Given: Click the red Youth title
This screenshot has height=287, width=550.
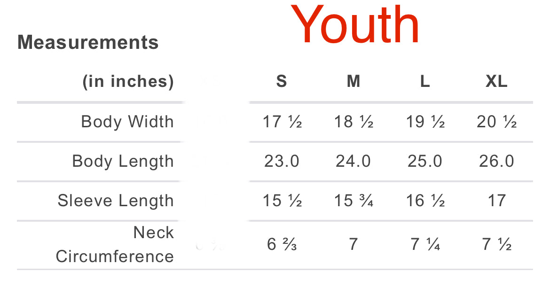Looking at the screenshot, I should (355, 26).
